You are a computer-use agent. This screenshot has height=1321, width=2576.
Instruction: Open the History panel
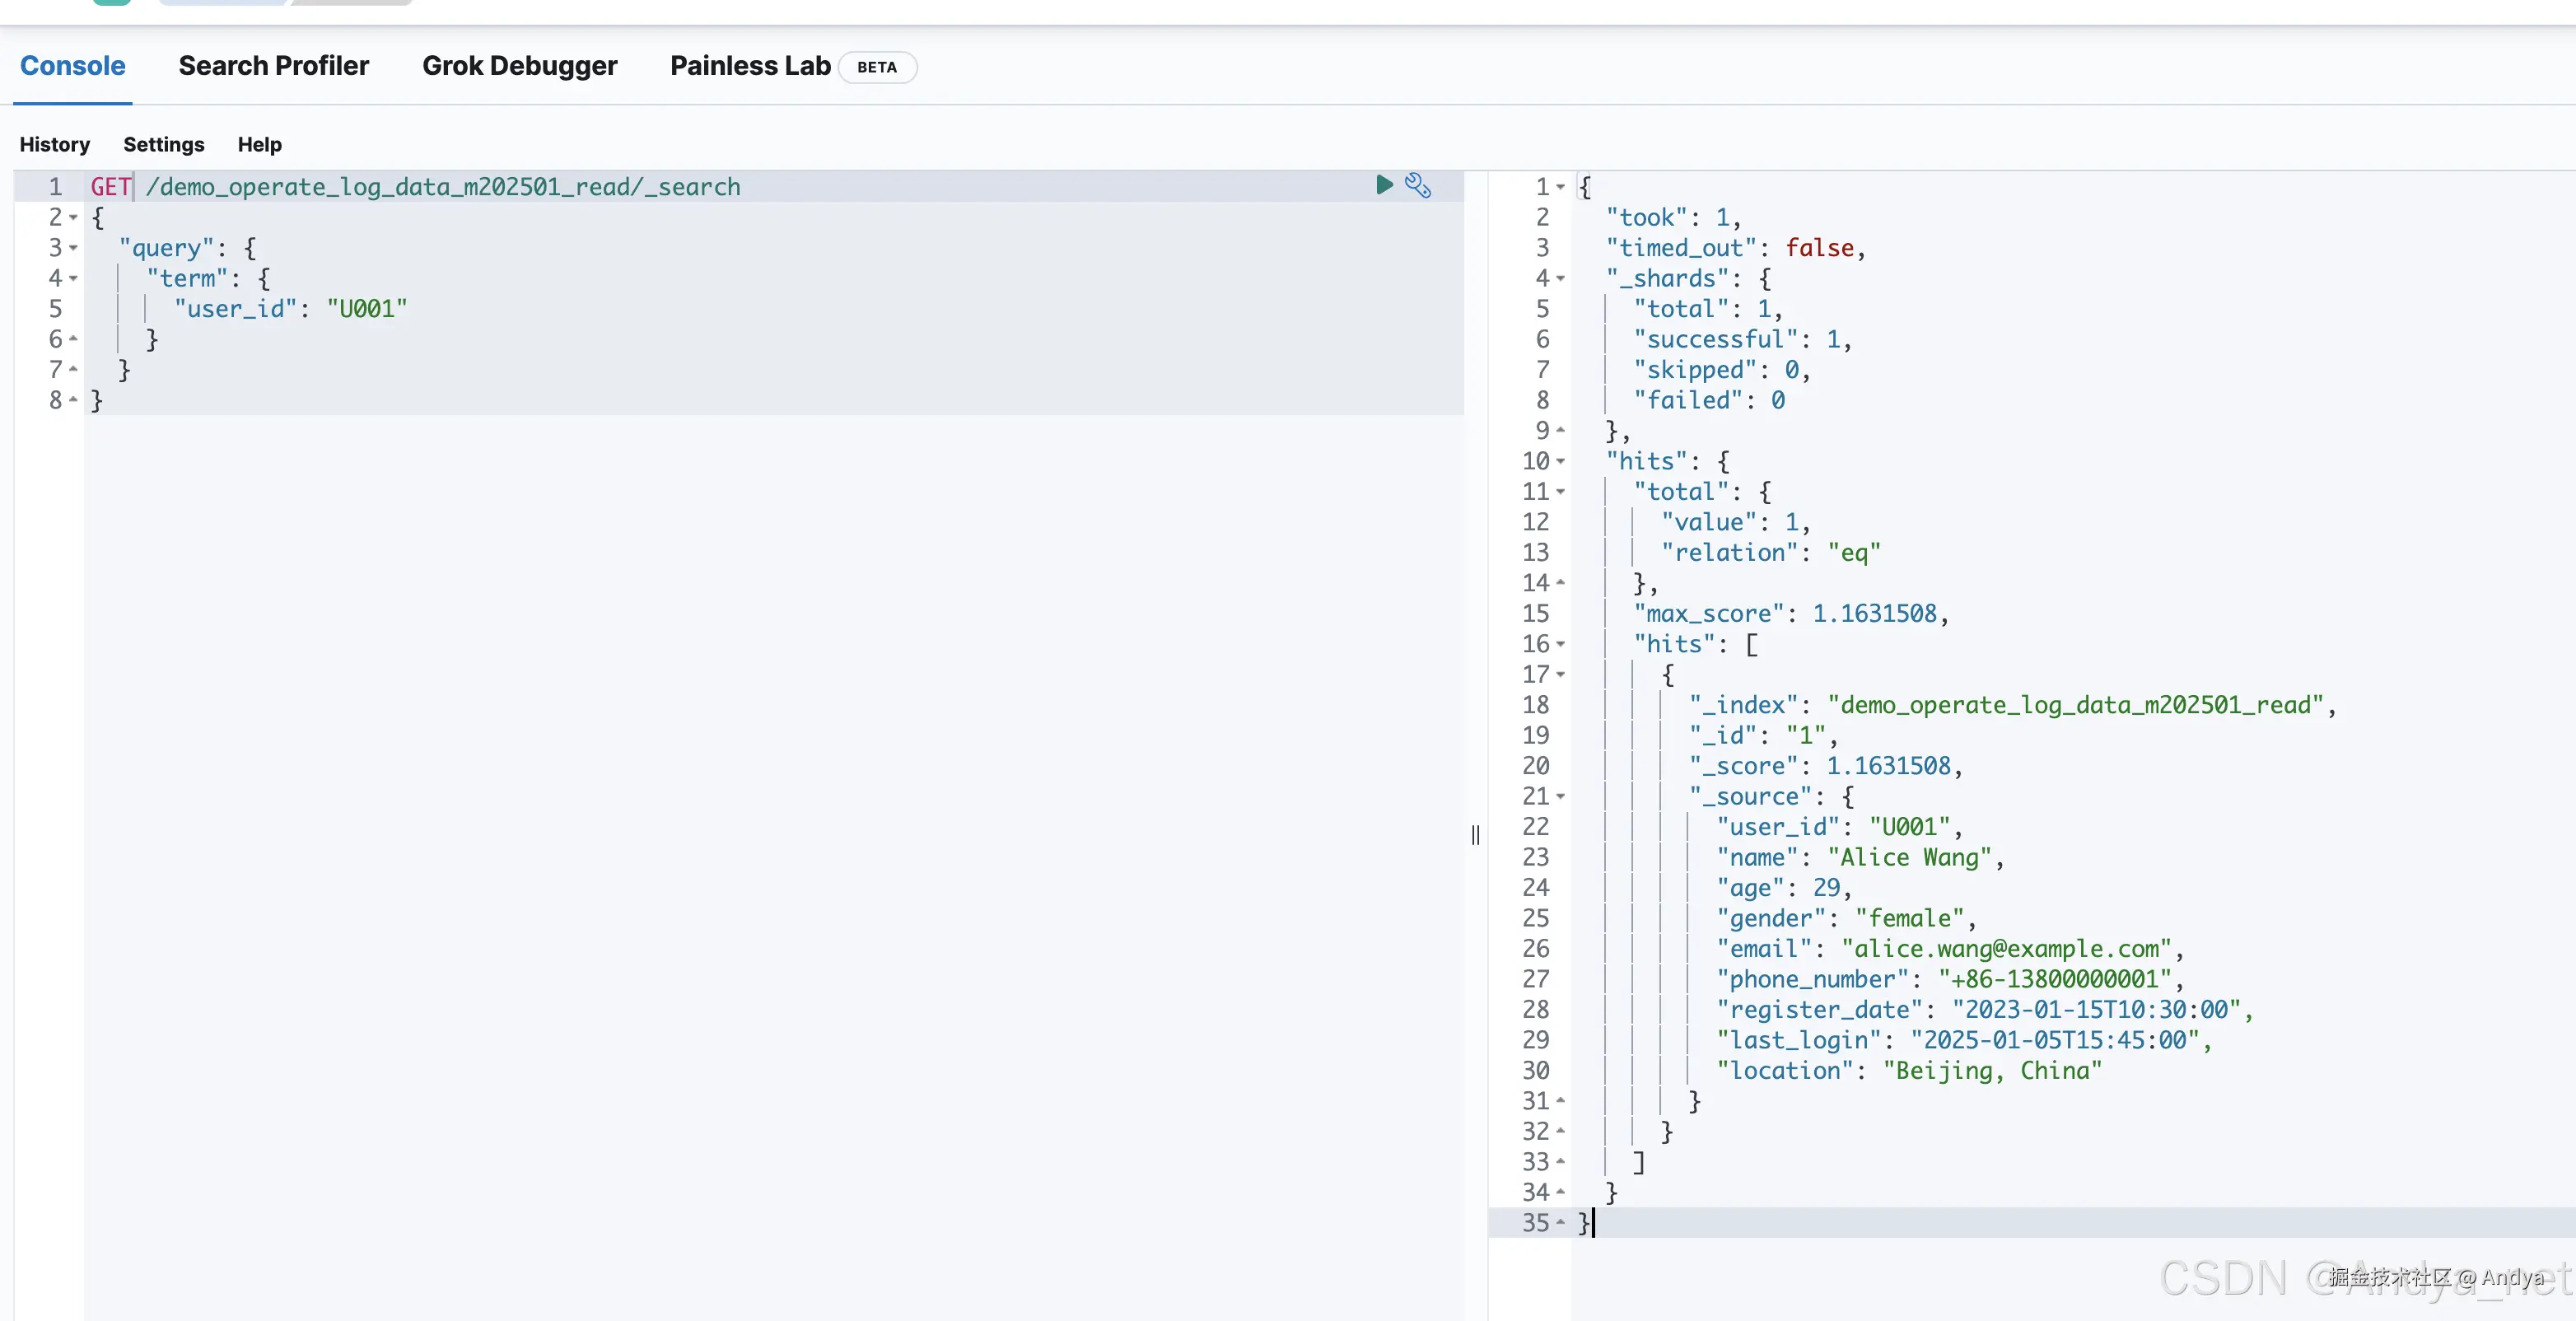click(55, 144)
